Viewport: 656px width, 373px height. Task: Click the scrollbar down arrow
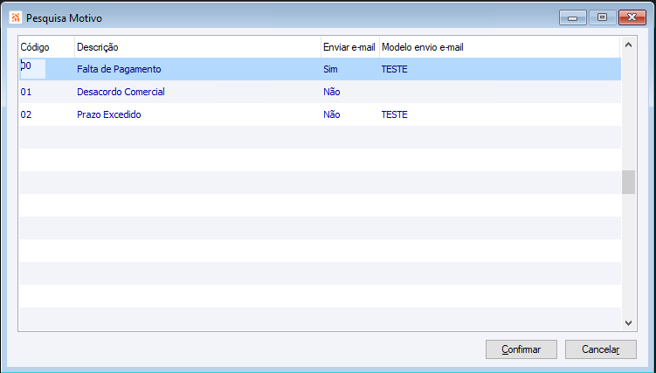coord(628,323)
